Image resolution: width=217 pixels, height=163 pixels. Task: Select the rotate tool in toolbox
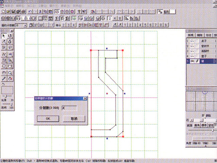[10, 36]
